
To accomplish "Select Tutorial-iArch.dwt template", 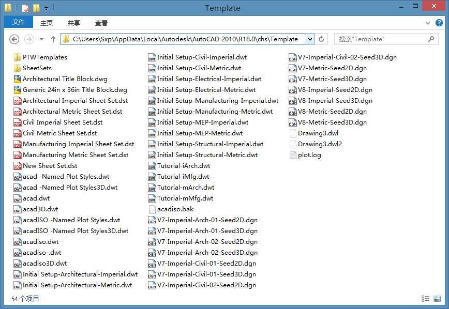I will coord(183,166).
